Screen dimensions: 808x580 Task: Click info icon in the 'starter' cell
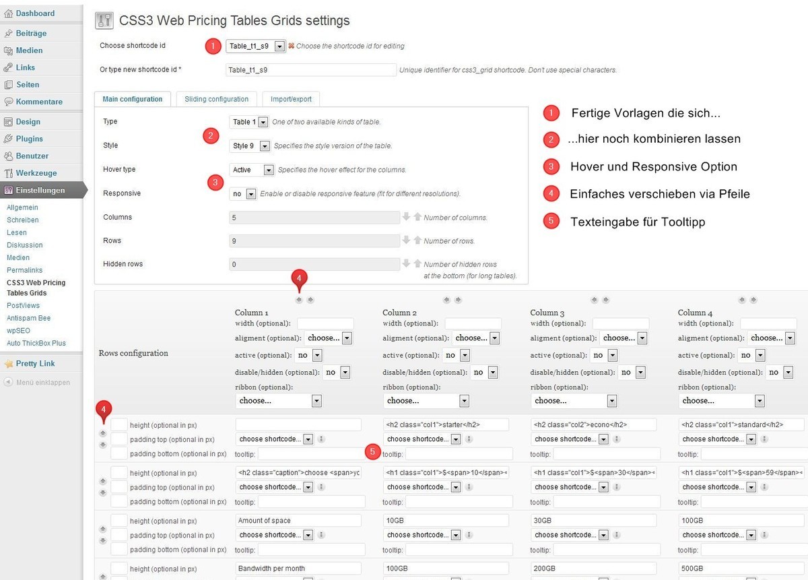[469, 439]
